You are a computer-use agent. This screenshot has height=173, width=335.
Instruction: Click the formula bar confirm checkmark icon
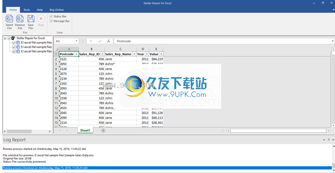(x=100, y=41)
